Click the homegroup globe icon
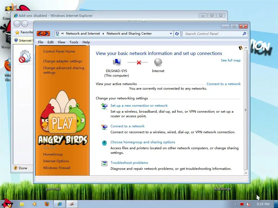278x208 pixels. [x=104, y=143]
